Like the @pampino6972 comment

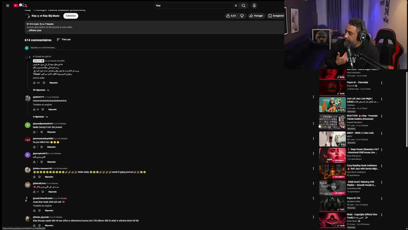pyautogui.click(x=34, y=162)
